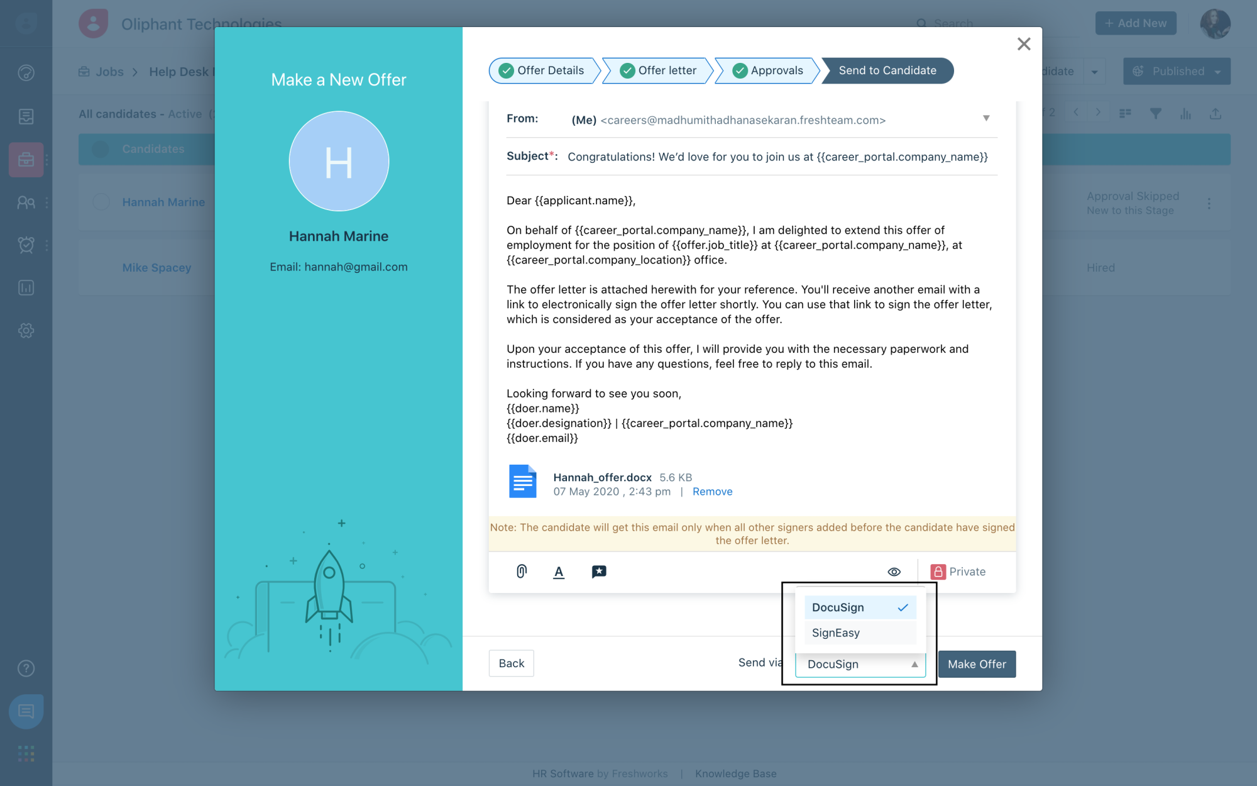Open the dashboard gauge icon in sidebar
This screenshot has width=1257, height=786.
pyautogui.click(x=26, y=73)
